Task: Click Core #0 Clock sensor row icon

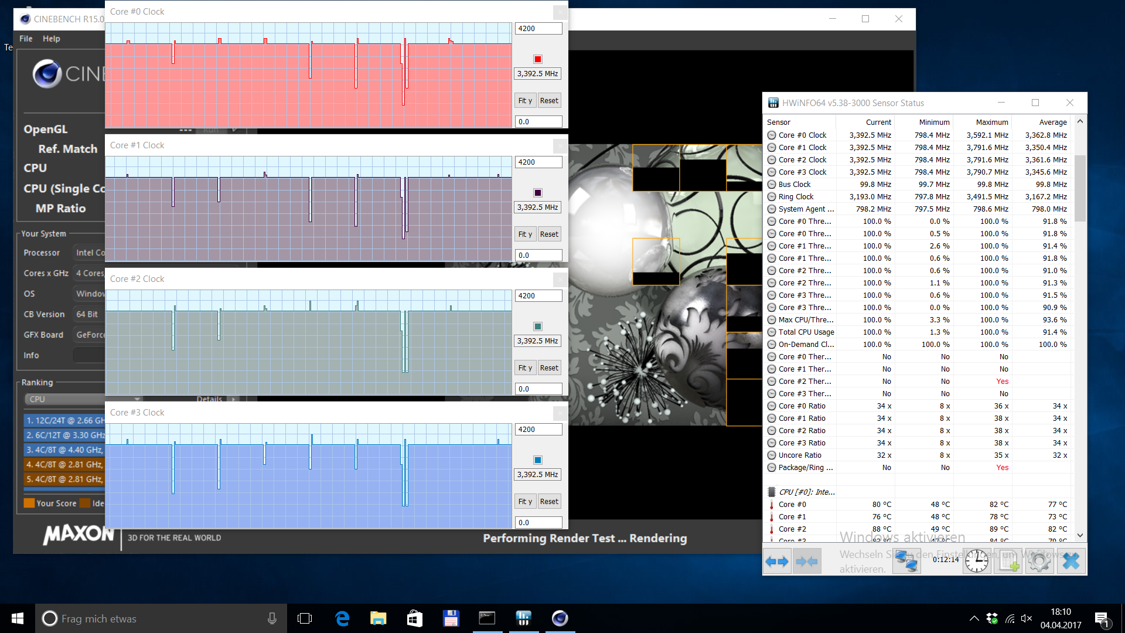Action: [772, 135]
